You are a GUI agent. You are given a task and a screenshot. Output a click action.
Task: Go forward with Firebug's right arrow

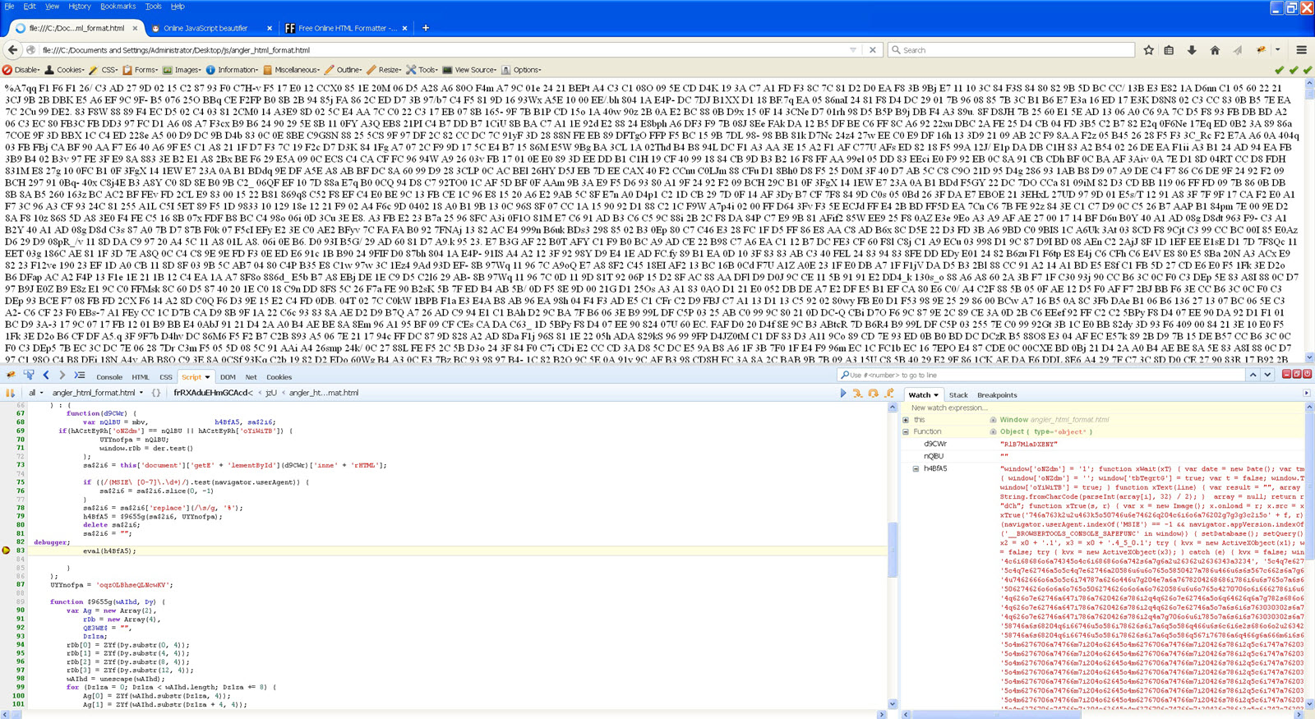(62, 376)
